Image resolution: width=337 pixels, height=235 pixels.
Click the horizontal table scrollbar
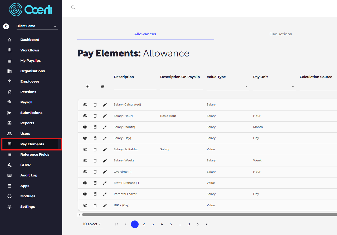pyautogui.click(x=209, y=215)
